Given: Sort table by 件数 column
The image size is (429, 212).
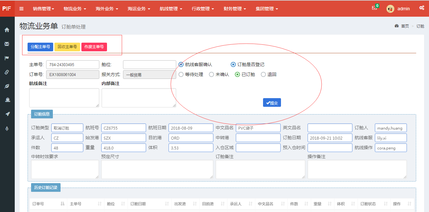Looking at the screenshot, I should tap(299, 204).
